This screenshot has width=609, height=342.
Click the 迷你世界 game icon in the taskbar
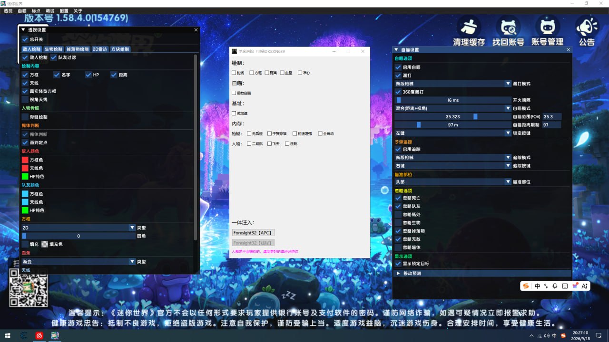coord(55,335)
